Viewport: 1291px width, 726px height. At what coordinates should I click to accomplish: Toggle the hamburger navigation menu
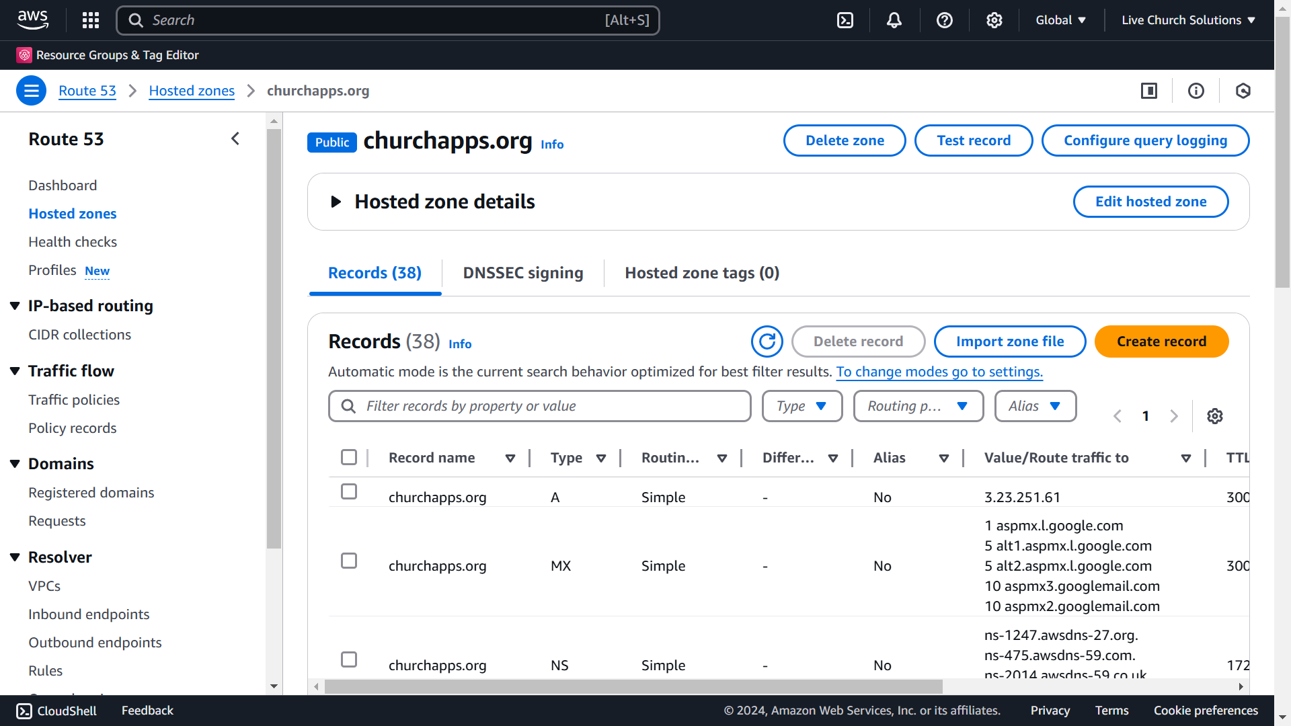(x=31, y=91)
